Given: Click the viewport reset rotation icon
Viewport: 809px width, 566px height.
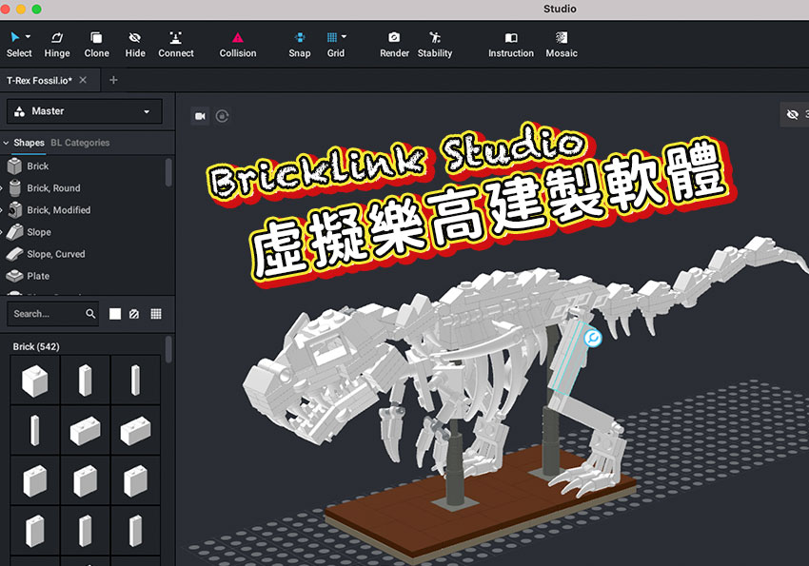Looking at the screenshot, I should coord(222,116).
